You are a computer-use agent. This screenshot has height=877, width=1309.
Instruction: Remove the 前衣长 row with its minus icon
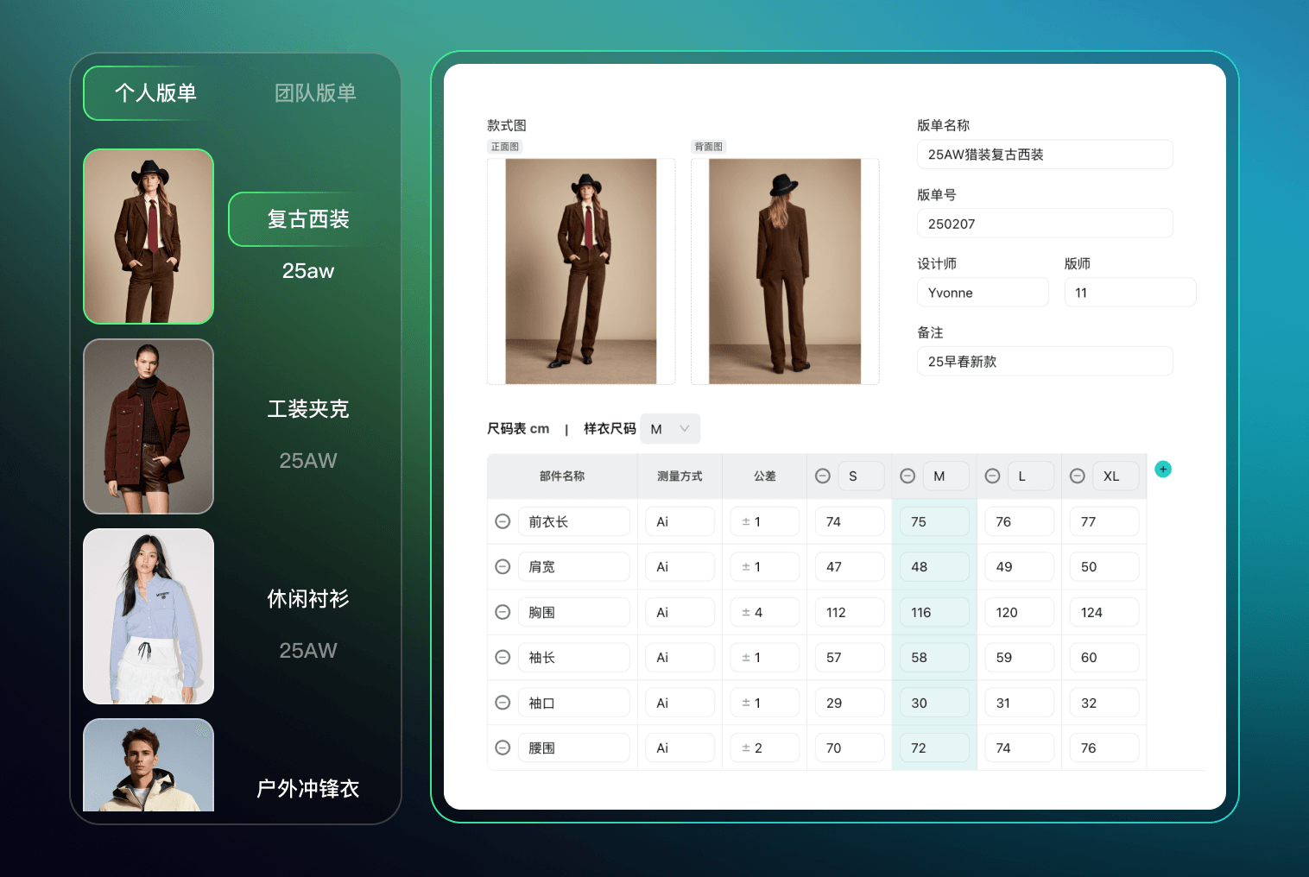click(x=503, y=521)
